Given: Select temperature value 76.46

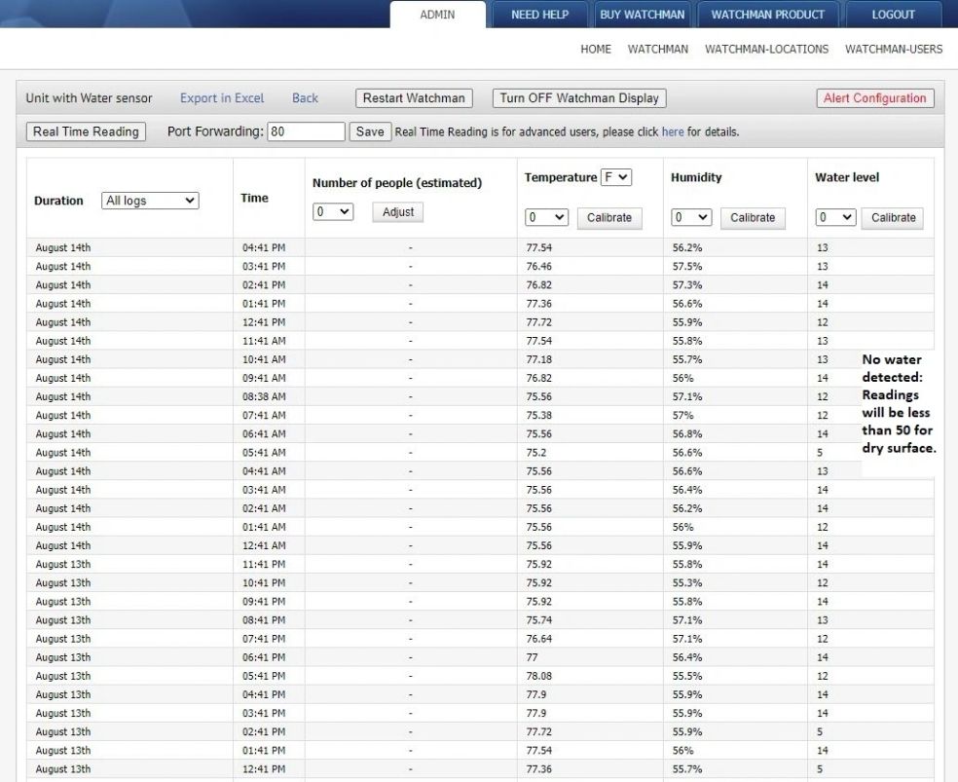Looking at the screenshot, I should coord(539,267).
